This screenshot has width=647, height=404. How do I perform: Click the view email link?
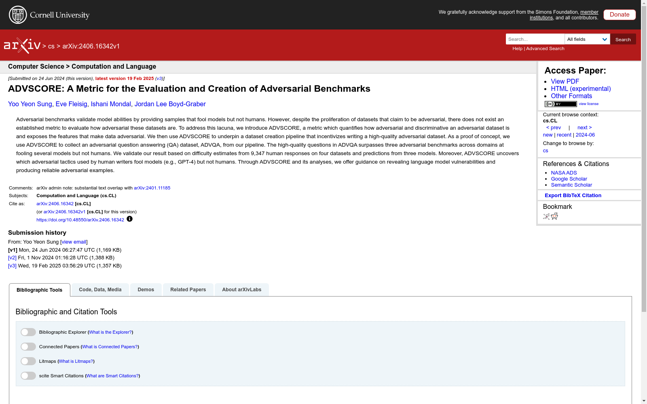pyautogui.click(x=74, y=242)
